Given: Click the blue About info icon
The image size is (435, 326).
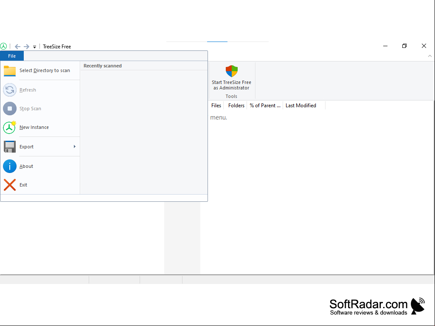Looking at the screenshot, I should (10, 166).
